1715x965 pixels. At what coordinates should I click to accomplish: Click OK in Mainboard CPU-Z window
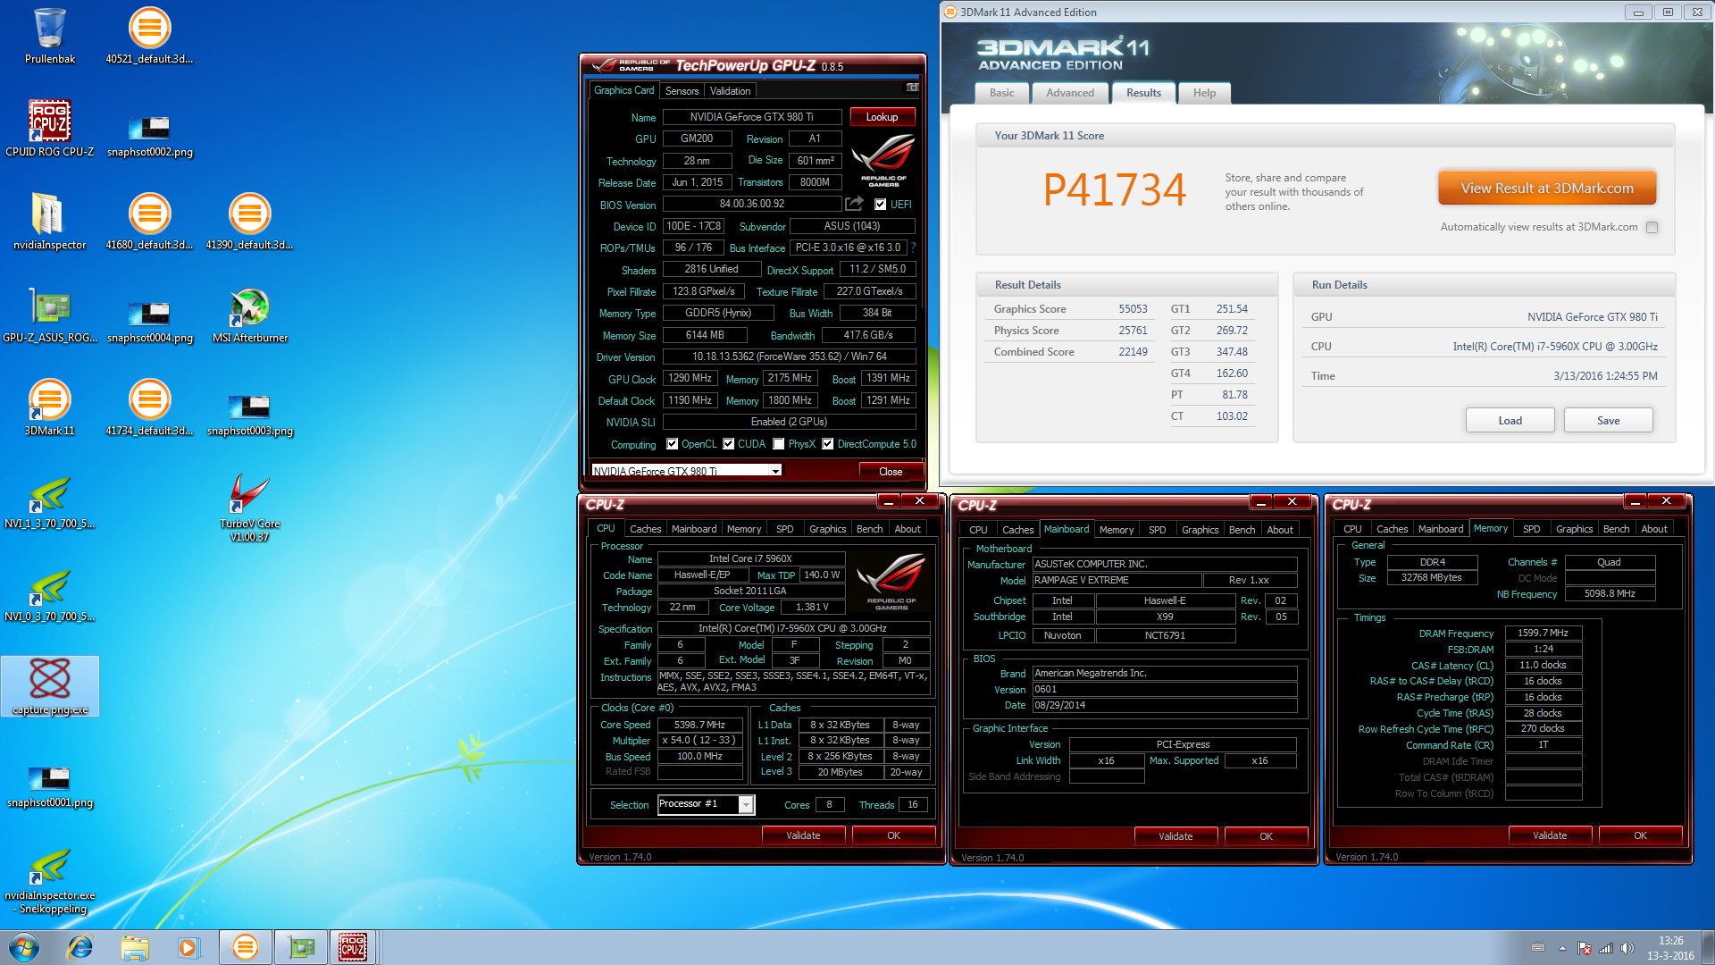click(x=1266, y=836)
